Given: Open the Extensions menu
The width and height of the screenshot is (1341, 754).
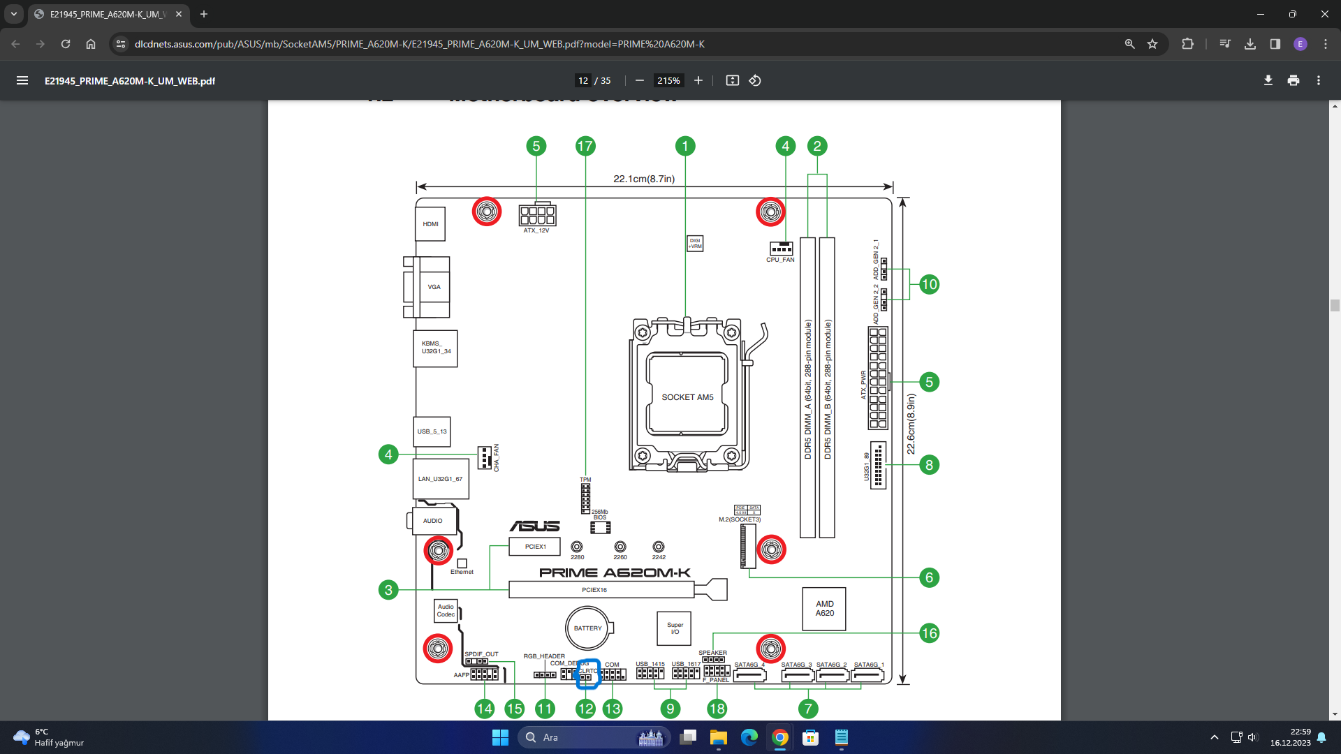Looking at the screenshot, I should tap(1187, 44).
